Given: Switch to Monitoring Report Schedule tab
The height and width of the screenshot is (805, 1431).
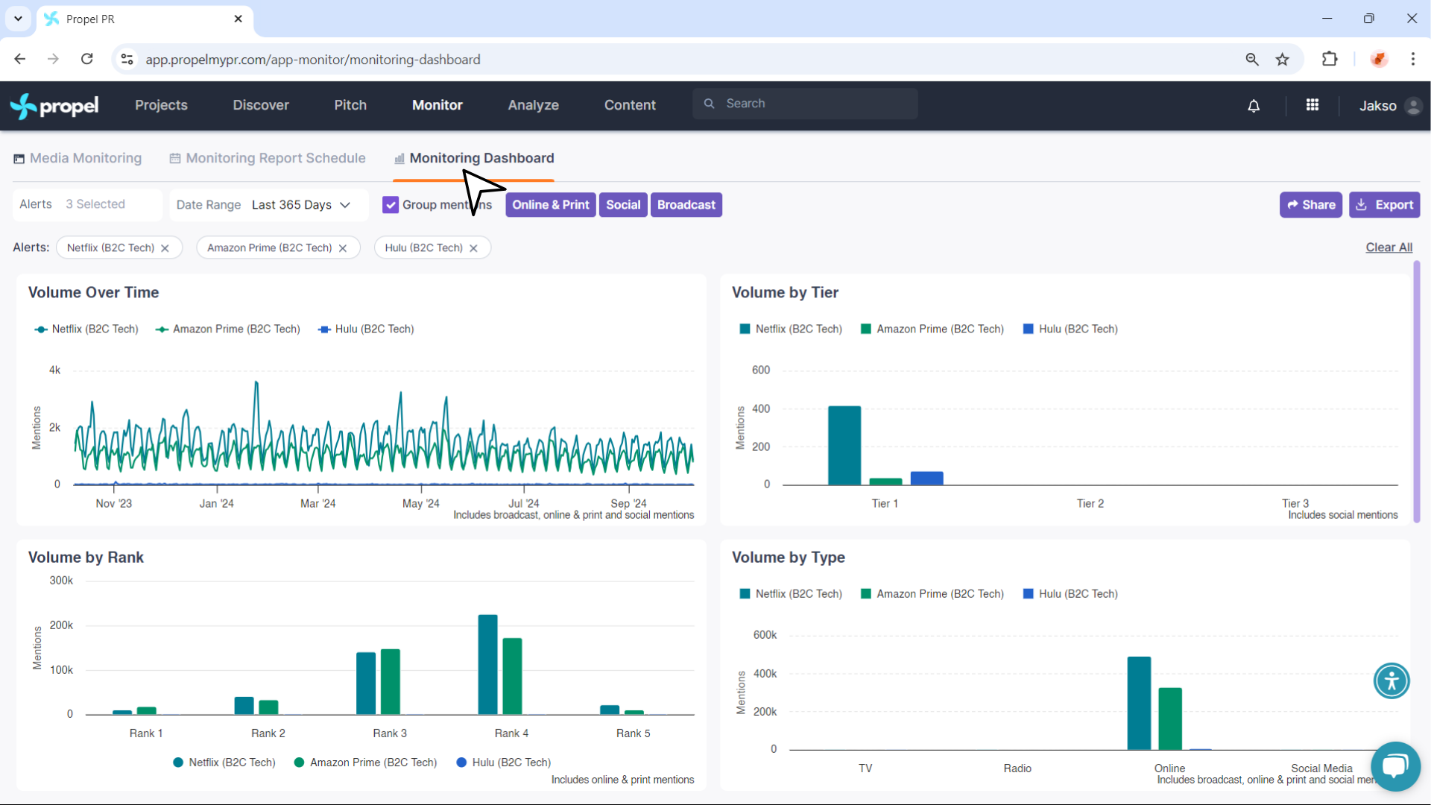Looking at the screenshot, I should click(268, 158).
